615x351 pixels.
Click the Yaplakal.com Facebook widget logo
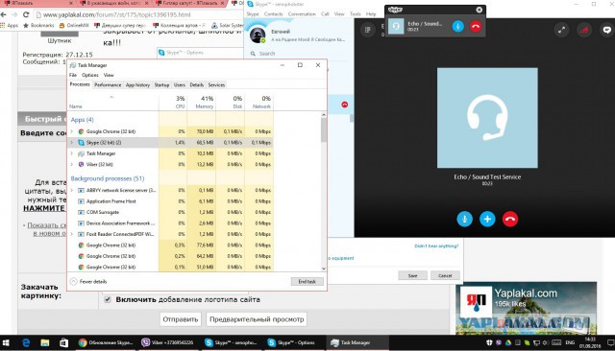pos(476,301)
